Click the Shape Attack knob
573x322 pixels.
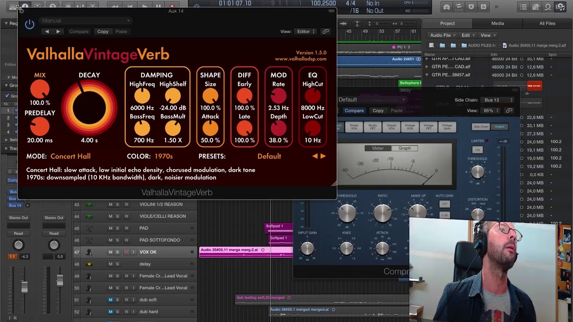coord(210,128)
